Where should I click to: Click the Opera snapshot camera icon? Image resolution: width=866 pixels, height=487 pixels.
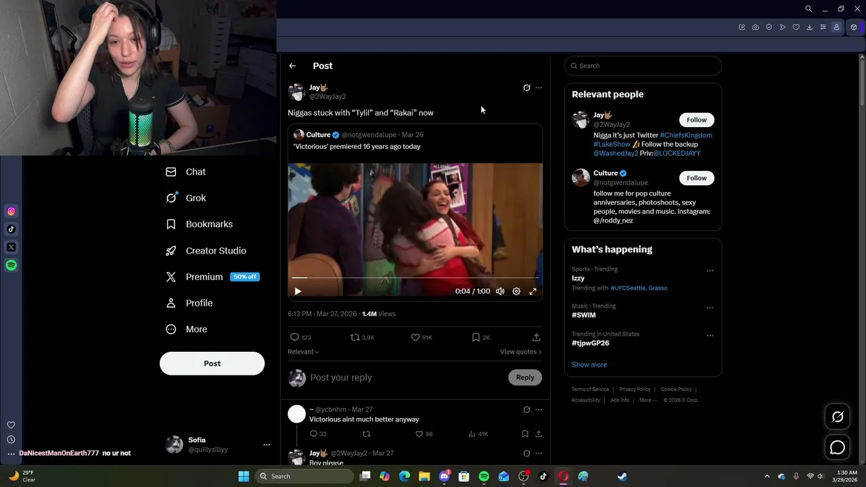coord(755,27)
